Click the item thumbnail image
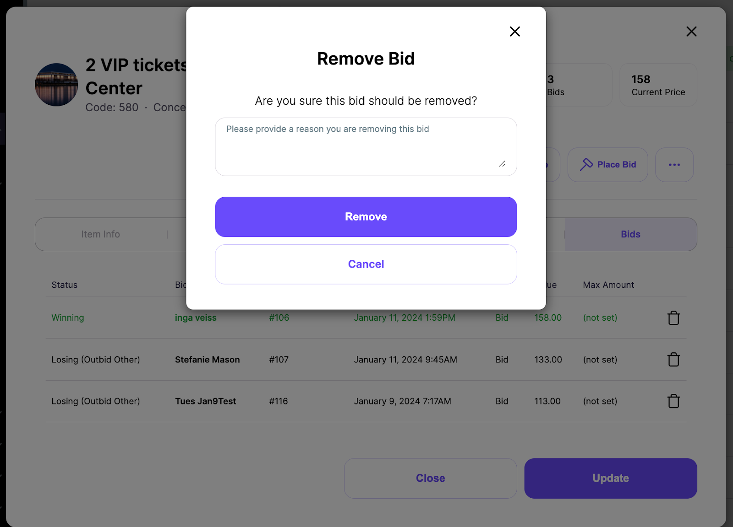This screenshot has width=733, height=527. coord(56,85)
